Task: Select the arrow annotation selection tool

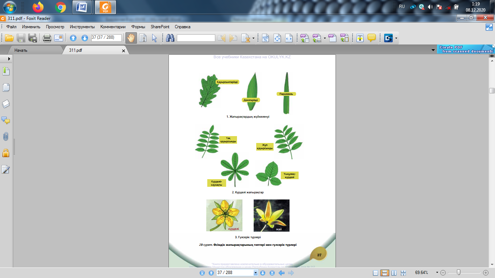Action: 154,38
